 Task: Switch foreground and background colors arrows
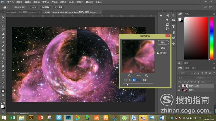[4, 103]
